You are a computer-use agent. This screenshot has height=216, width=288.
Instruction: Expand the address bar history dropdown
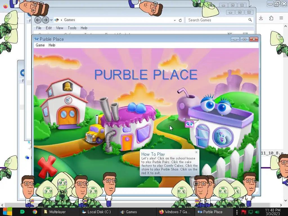point(175,20)
